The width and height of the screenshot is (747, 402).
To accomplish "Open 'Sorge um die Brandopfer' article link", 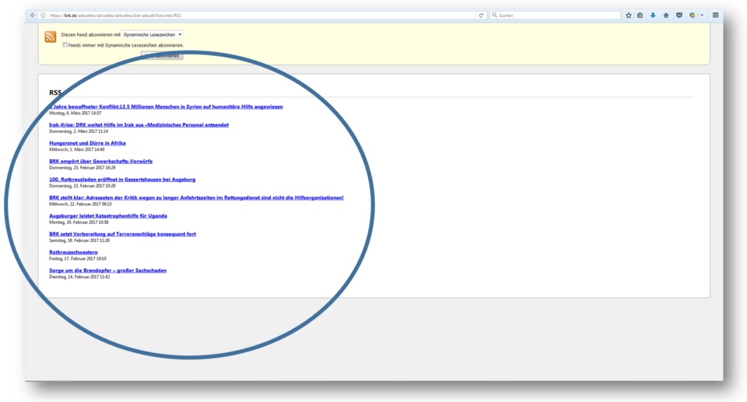I will pyautogui.click(x=107, y=271).
